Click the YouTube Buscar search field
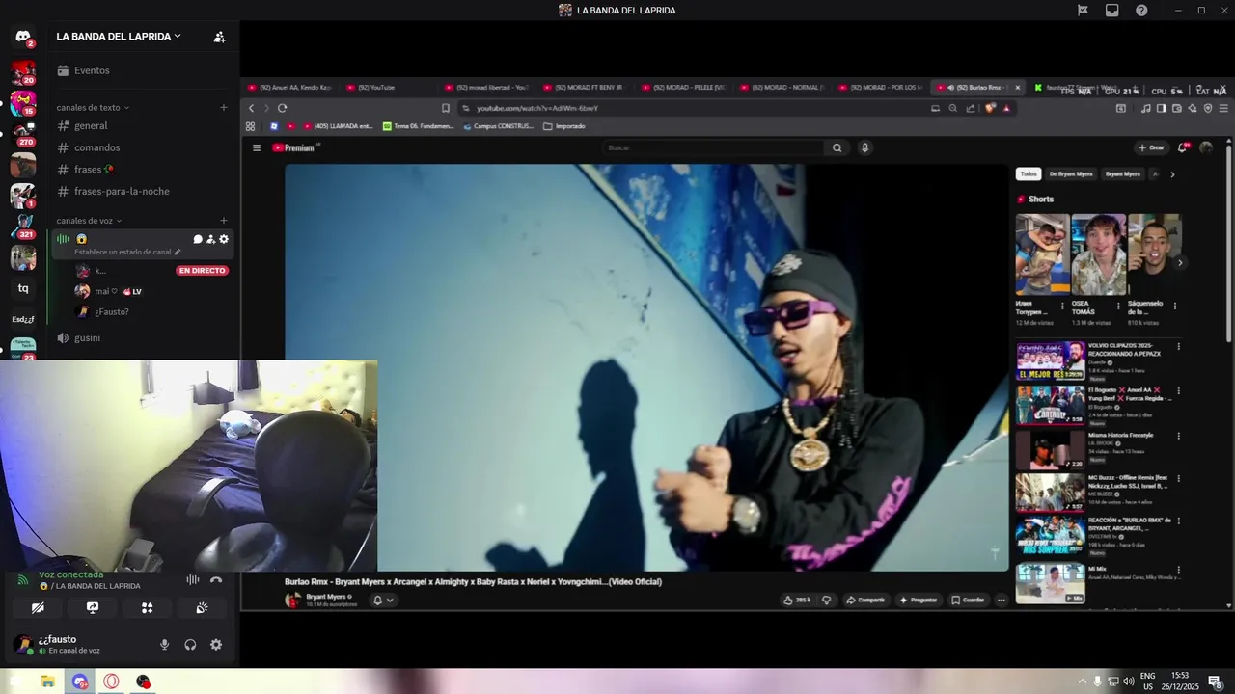 point(712,147)
